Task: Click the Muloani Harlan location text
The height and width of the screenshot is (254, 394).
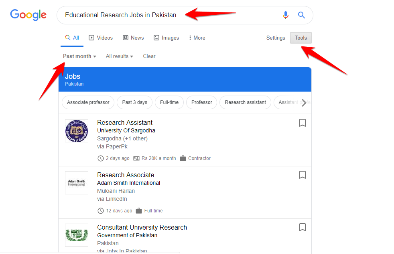Action: [116, 191]
